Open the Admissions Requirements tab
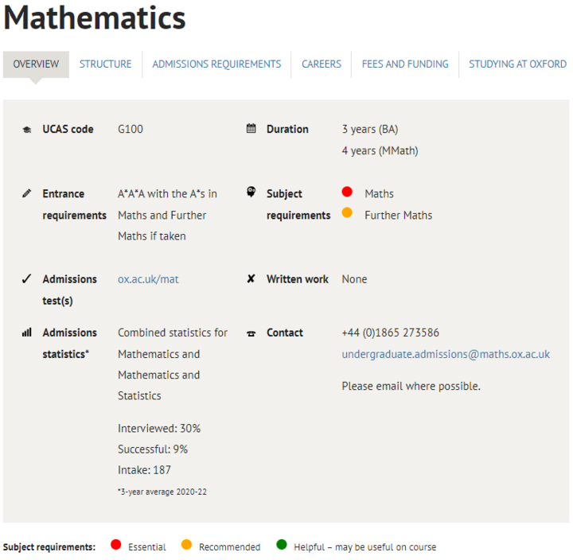This screenshot has width=573, height=560. [216, 64]
